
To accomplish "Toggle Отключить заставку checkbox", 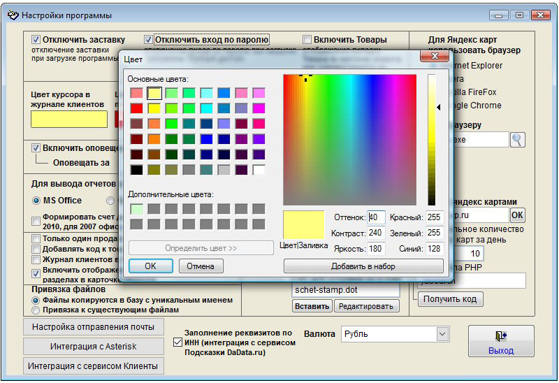I will 36,40.
